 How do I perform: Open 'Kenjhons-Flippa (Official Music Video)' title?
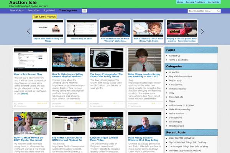tap(104, 139)
